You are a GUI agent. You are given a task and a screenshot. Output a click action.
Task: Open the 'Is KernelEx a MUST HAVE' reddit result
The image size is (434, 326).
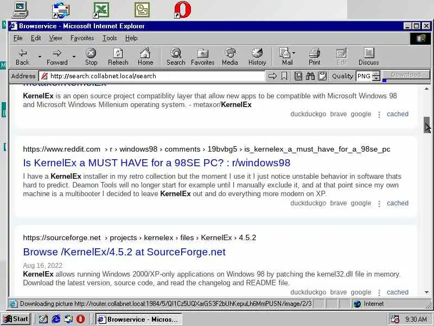[157, 162]
